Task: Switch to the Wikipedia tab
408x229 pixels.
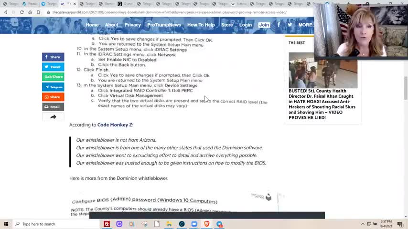Action: coord(238,4)
